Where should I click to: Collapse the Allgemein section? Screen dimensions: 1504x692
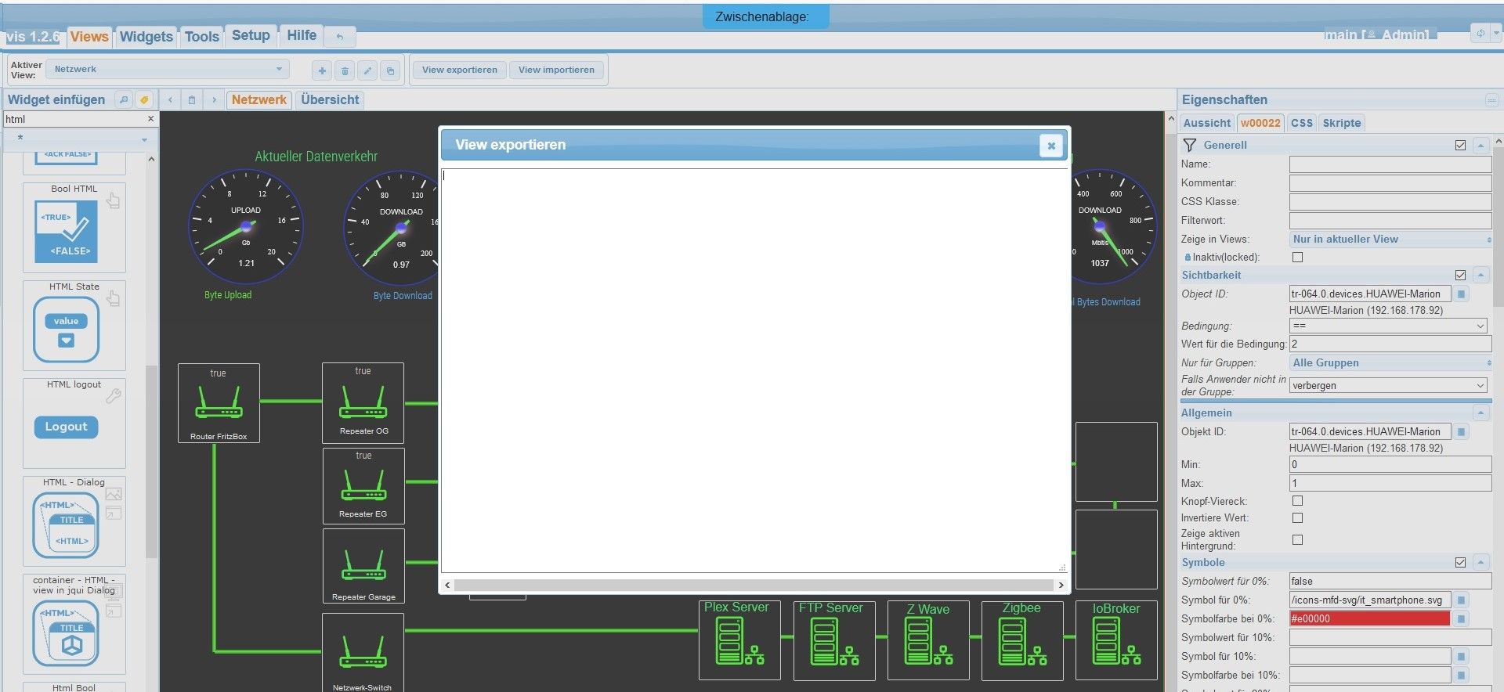1480,413
